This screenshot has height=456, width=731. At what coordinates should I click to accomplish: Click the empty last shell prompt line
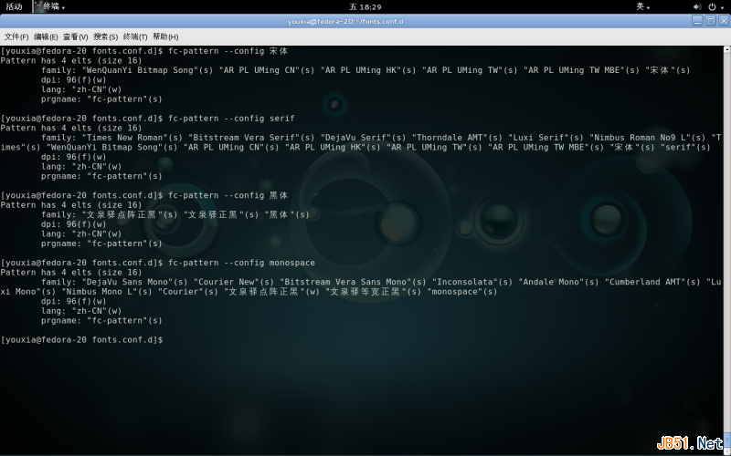[81, 339]
